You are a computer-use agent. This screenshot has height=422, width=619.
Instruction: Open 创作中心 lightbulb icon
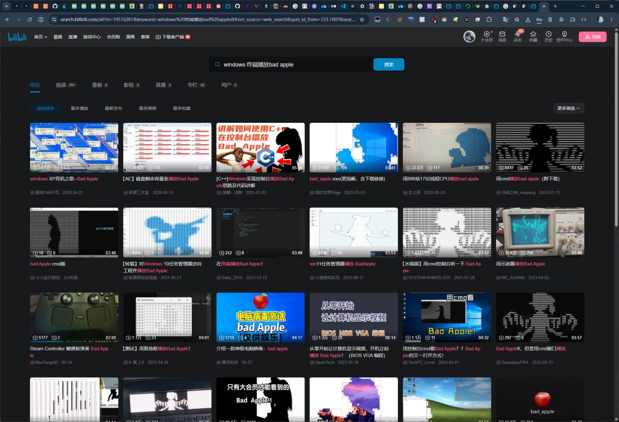564,37
